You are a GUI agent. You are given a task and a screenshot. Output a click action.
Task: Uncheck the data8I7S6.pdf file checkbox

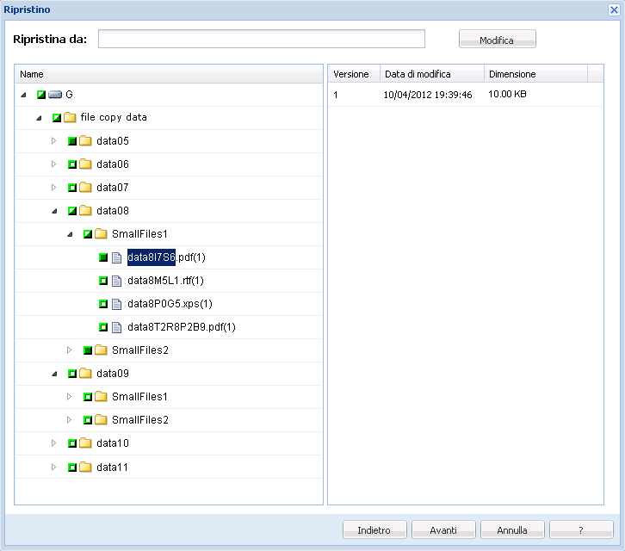tap(103, 257)
